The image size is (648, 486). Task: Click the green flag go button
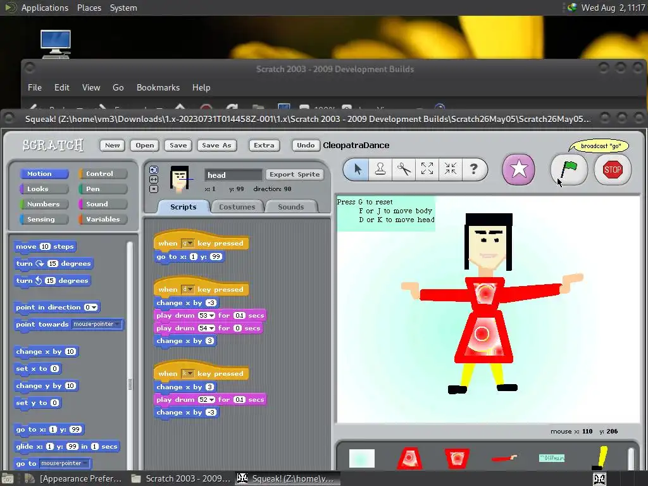[569, 170]
